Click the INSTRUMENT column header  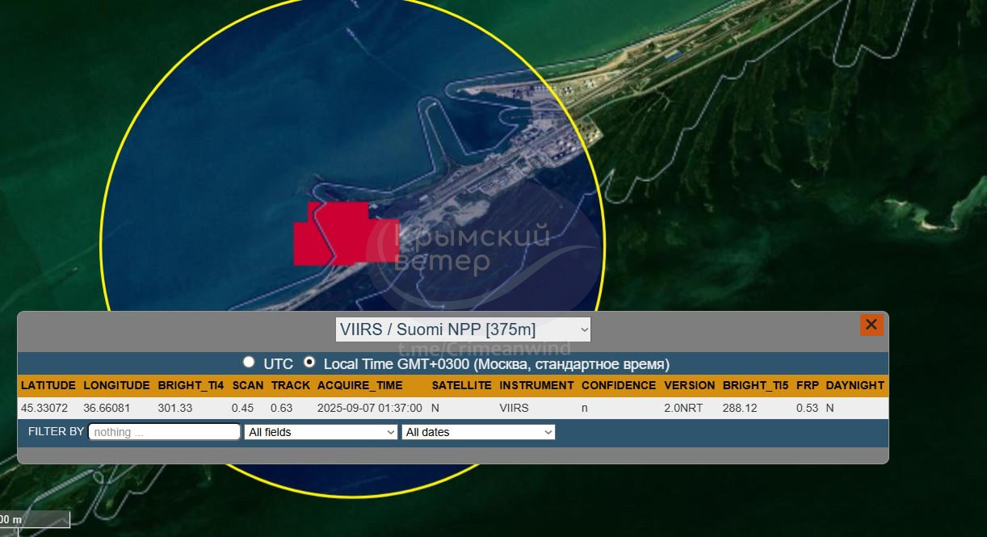(x=536, y=385)
